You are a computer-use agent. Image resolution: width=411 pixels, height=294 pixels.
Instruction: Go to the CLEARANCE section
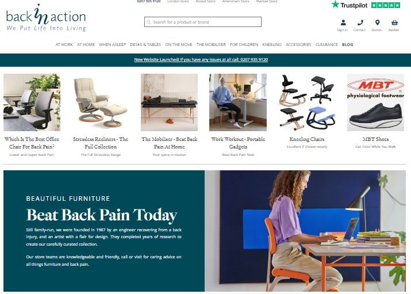pyautogui.click(x=327, y=44)
